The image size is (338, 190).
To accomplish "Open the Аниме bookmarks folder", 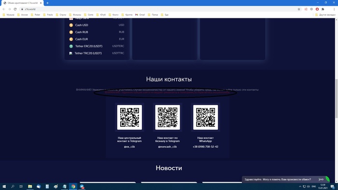I will [x=23, y=14].
